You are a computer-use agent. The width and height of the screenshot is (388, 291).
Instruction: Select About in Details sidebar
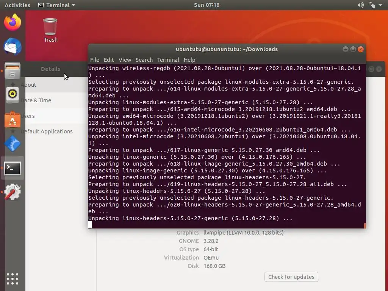point(57,85)
